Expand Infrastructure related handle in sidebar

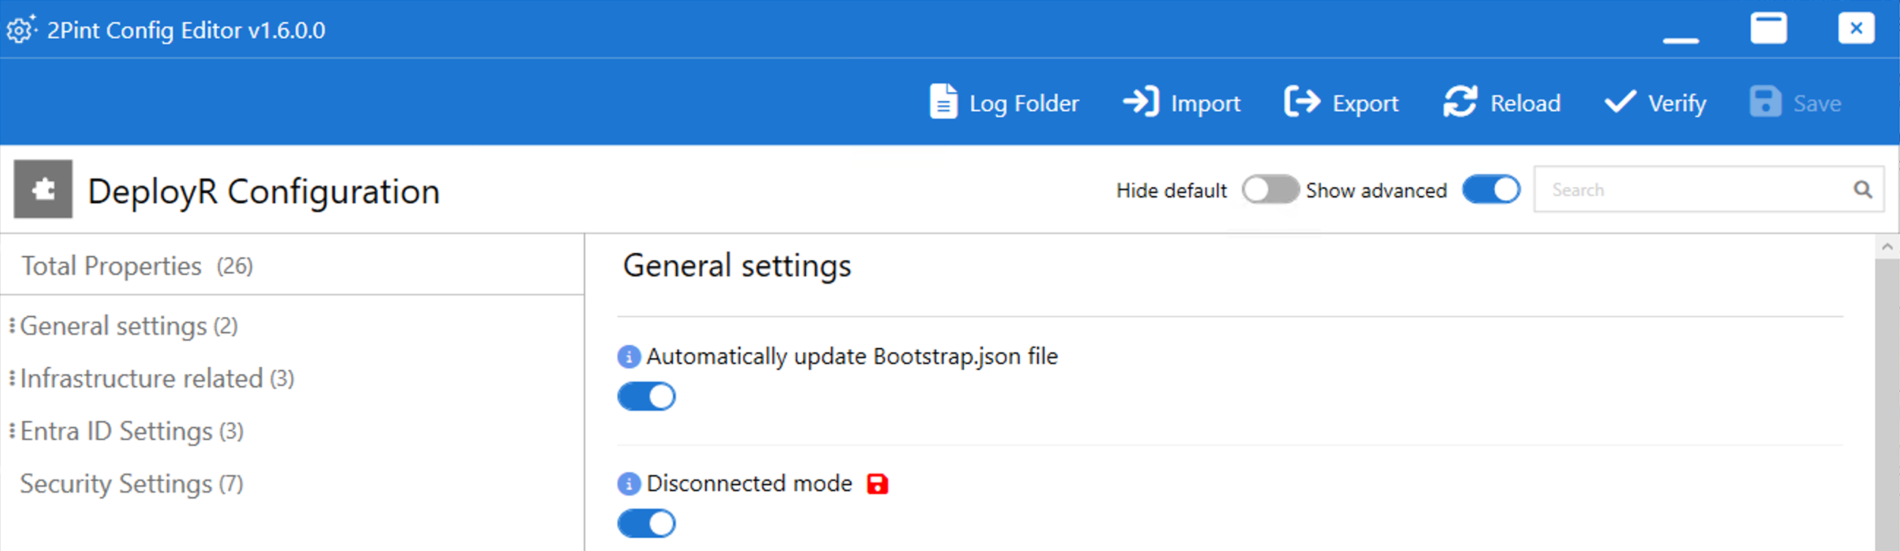[x=12, y=379]
